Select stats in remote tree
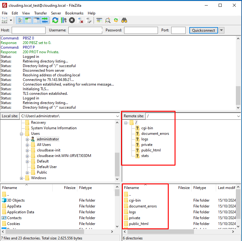The height and width of the screenshot is (241, 242). tap(145, 156)
